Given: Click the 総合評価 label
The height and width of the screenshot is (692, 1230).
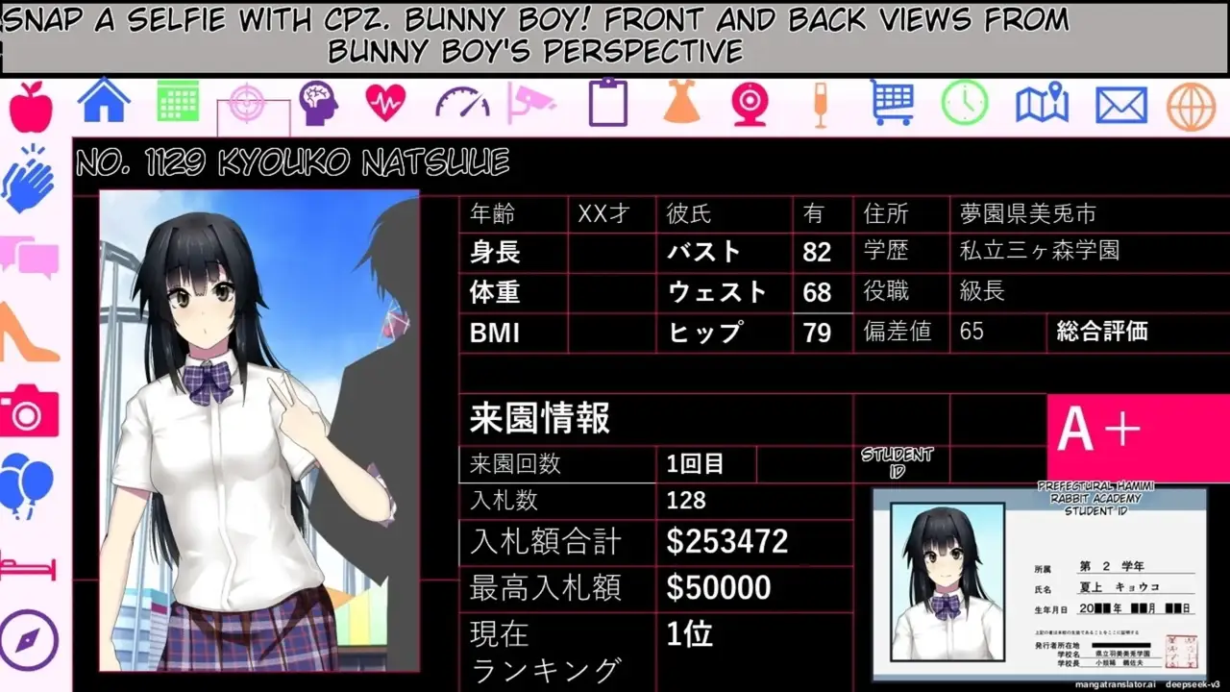Looking at the screenshot, I should point(1102,332).
